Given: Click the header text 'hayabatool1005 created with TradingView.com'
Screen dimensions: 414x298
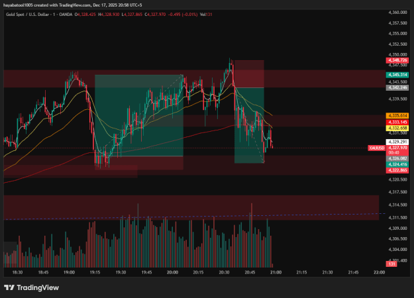Looking at the screenshot, I should (x=47, y=5).
